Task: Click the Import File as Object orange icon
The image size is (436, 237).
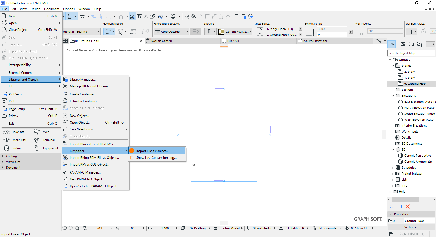Action: point(132,151)
